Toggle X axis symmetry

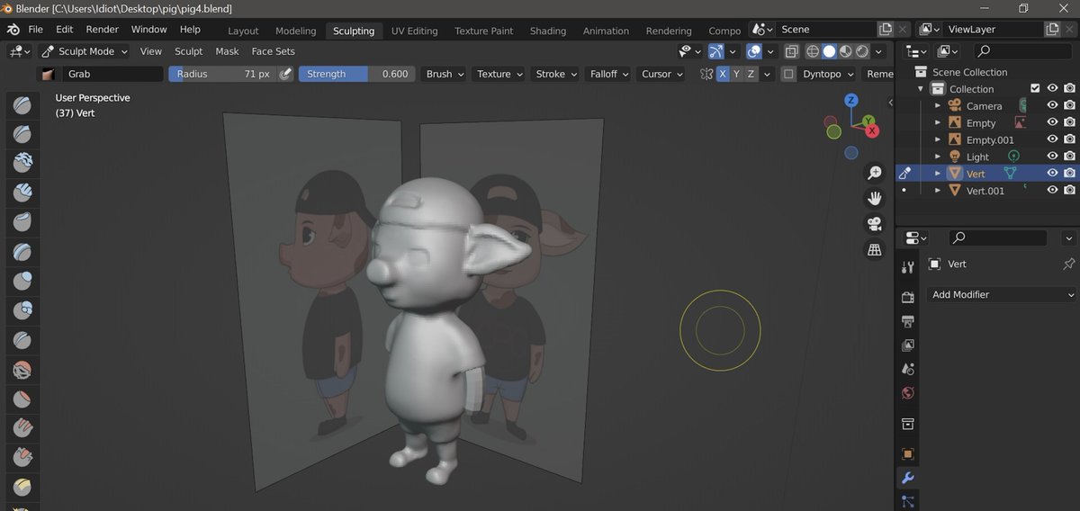point(723,74)
